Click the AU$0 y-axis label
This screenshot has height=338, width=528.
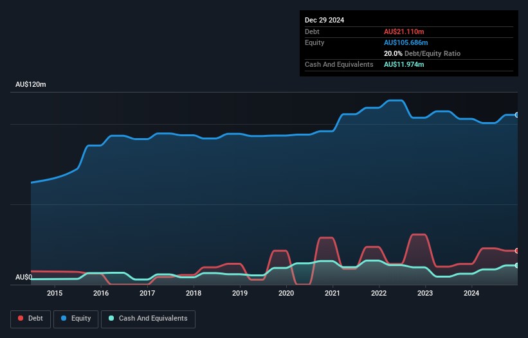[x=24, y=277]
